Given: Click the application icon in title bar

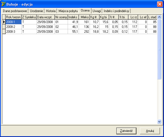Looking at the screenshot, I should pyautogui.click(x=3, y=4).
